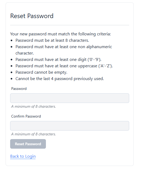This screenshot has height=171, width=142.
Task: Click the 'at least one uppercase' rule
Action: click(x=64, y=66)
